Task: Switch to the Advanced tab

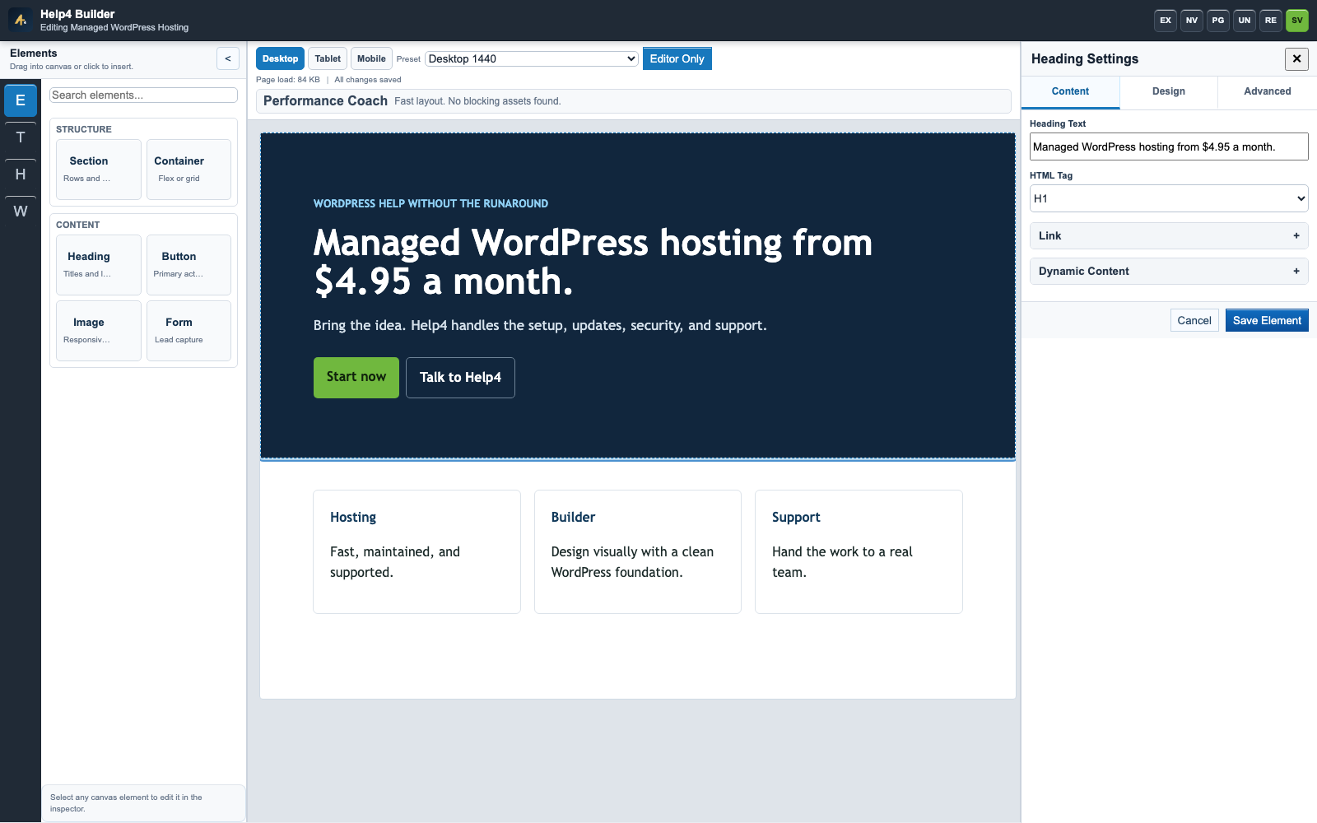Action: point(1268,91)
